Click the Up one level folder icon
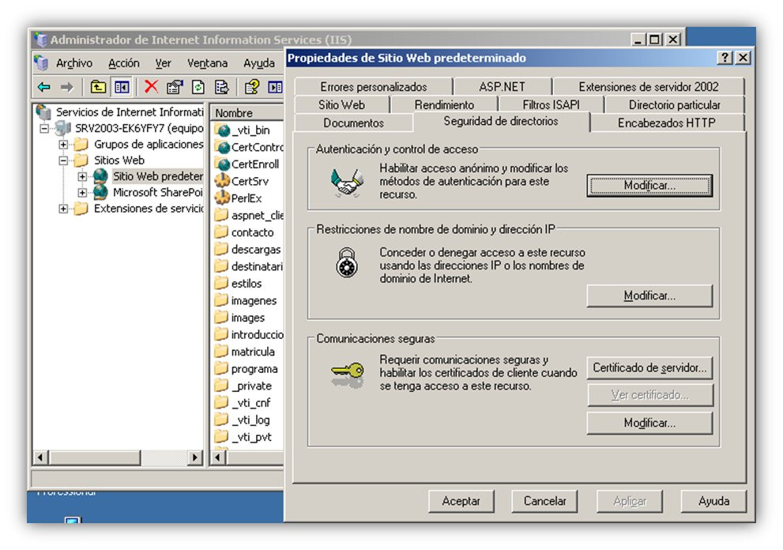Image resolution: width=783 pixels, height=550 pixels. coord(98,88)
